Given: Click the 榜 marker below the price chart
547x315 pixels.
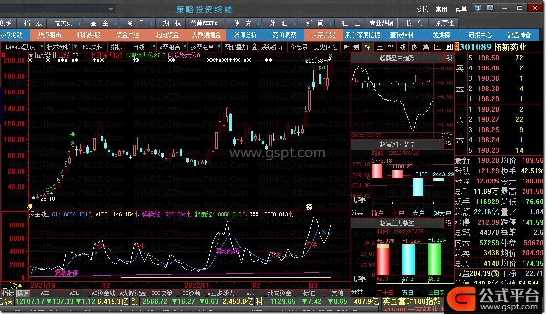Looking at the screenshot, I should point(309,207).
